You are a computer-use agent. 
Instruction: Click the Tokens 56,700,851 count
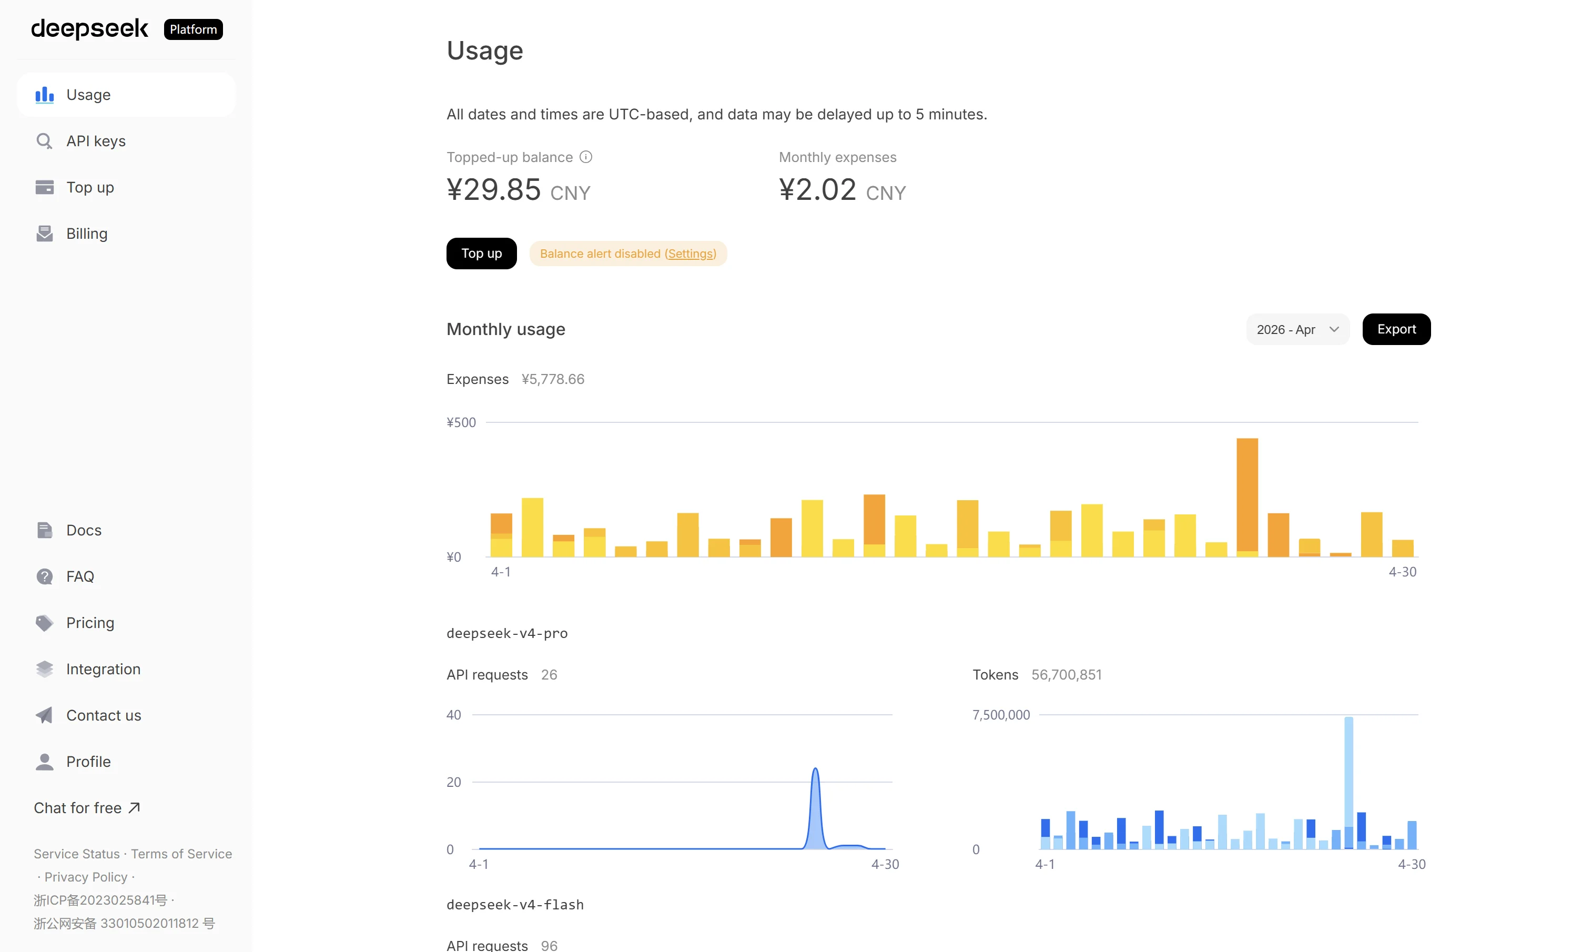(x=1066, y=675)
